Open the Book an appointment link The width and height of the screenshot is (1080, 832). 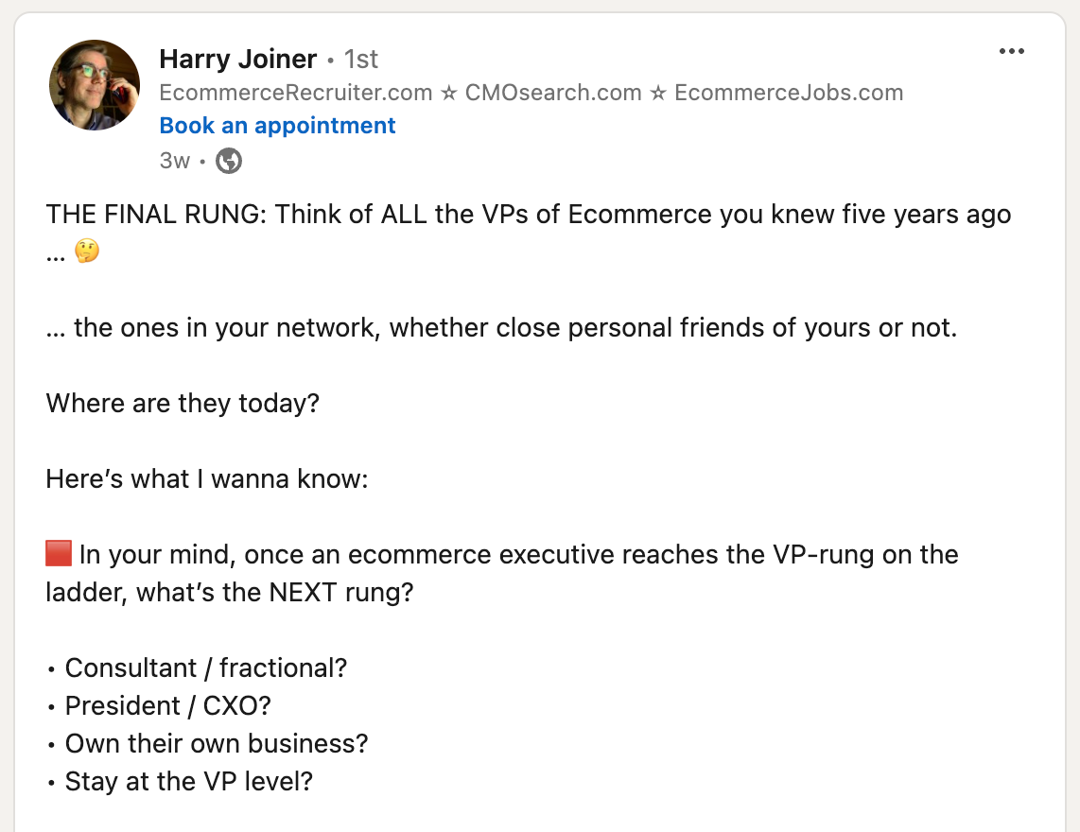point(277,126)
